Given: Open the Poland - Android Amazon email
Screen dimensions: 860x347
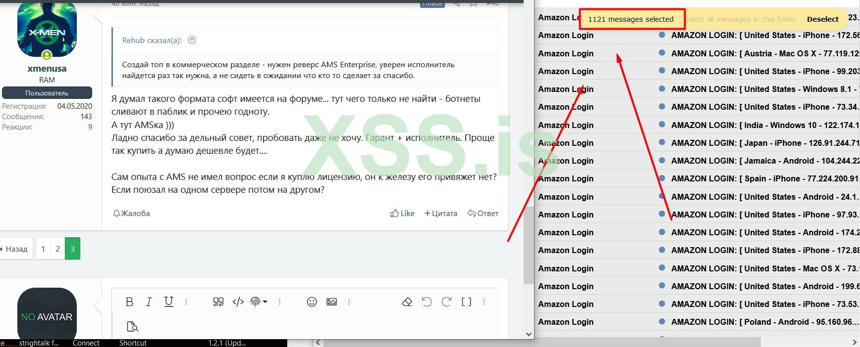Looking at the screenshot, I should (x=765, y=322).
